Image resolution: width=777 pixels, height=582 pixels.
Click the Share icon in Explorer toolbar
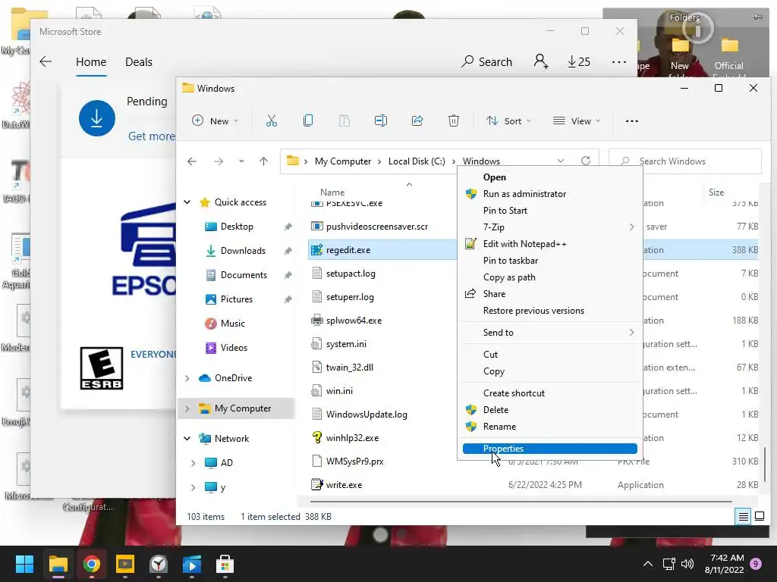coord(417,120)
